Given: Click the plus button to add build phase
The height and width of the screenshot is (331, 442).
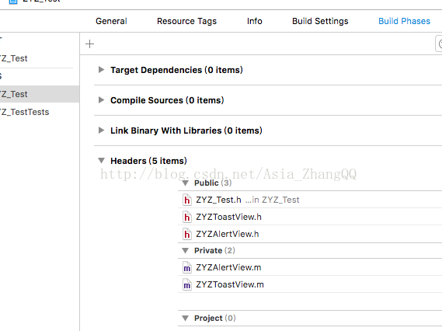Looking at the screenshot, I should [89, 44].
